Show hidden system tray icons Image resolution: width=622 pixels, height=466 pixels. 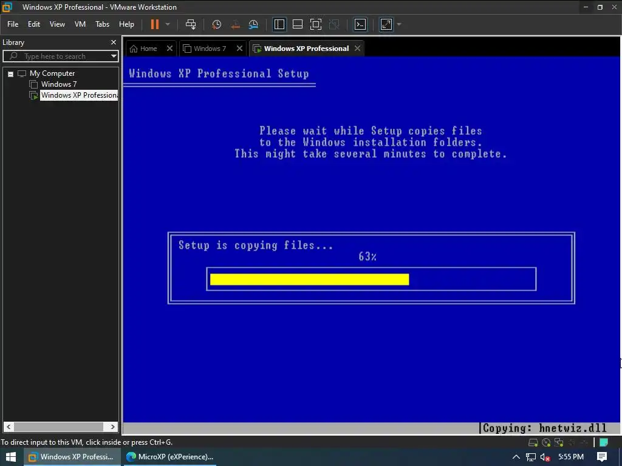click(x=516, y=457)
